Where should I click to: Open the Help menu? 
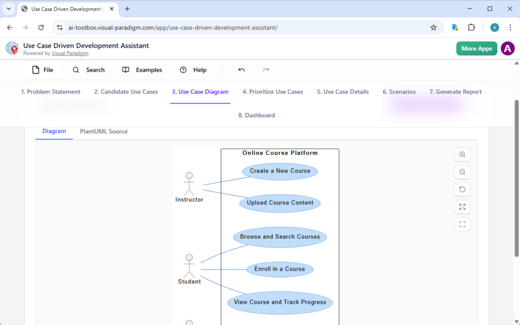coord(193,70)
